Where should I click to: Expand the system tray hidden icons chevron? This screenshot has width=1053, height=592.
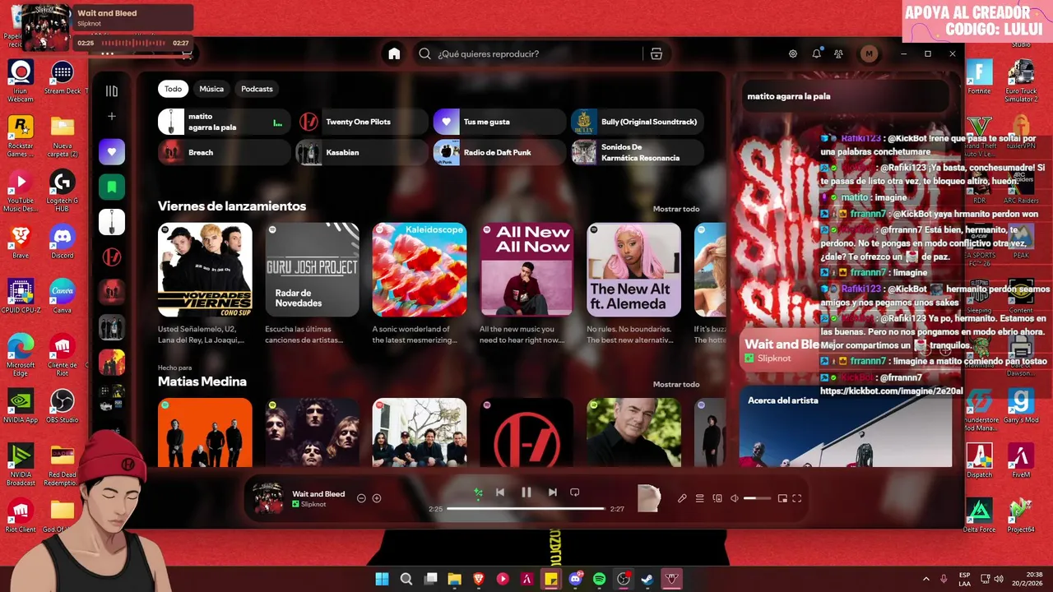[926, 579]
